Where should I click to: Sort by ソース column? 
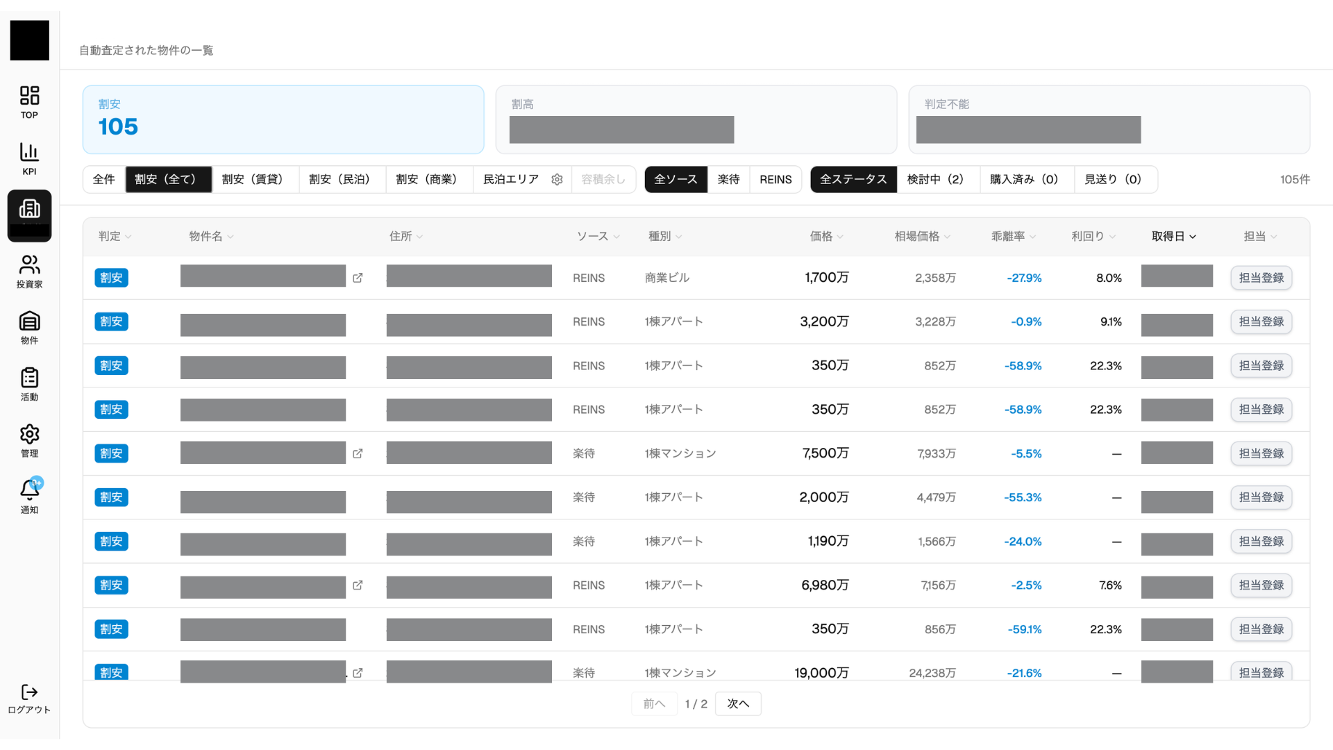click(598, 236)
